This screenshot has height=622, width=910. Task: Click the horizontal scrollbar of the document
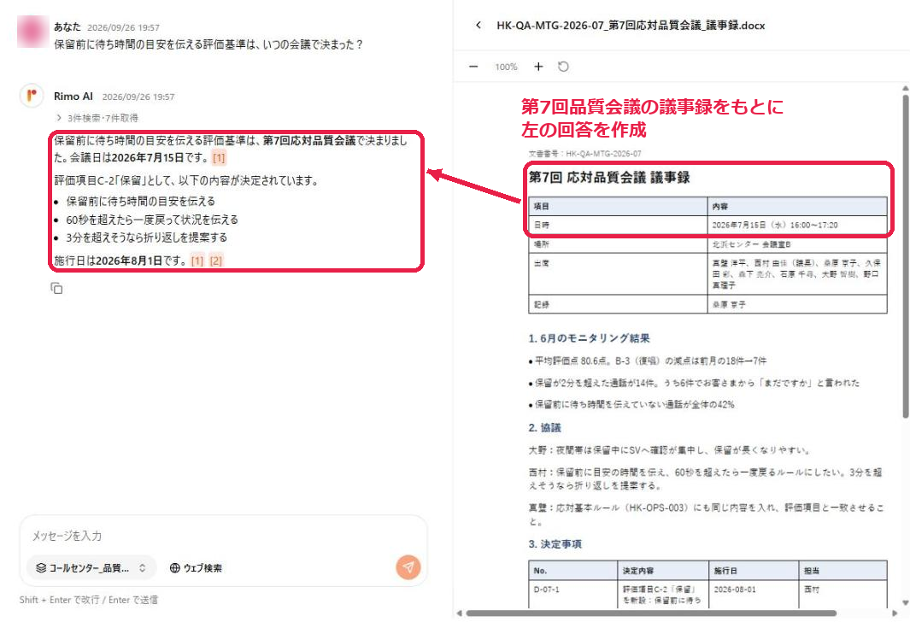click(651, 613)
